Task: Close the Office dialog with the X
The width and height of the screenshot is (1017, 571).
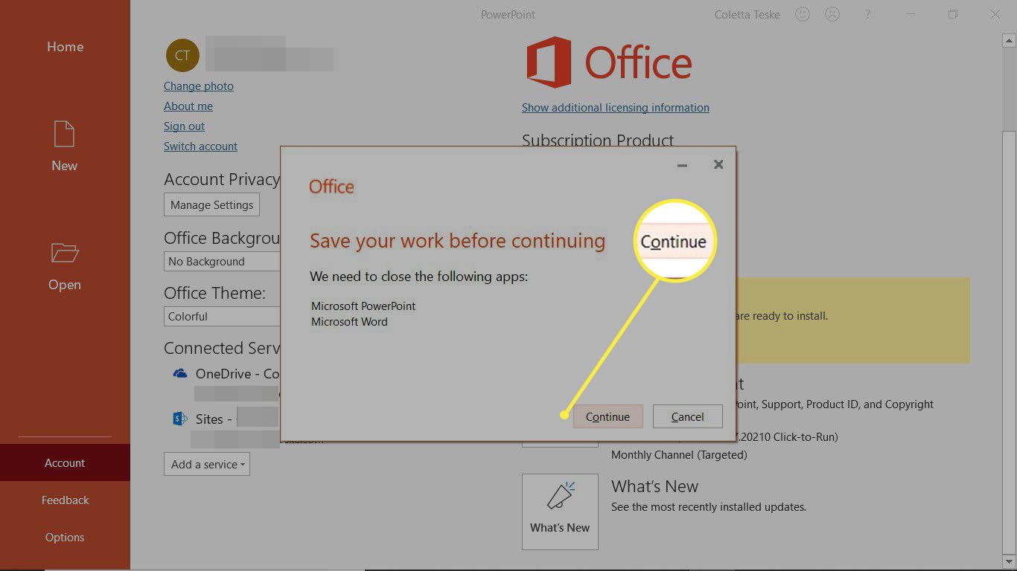Action: [x=718, y=164]
